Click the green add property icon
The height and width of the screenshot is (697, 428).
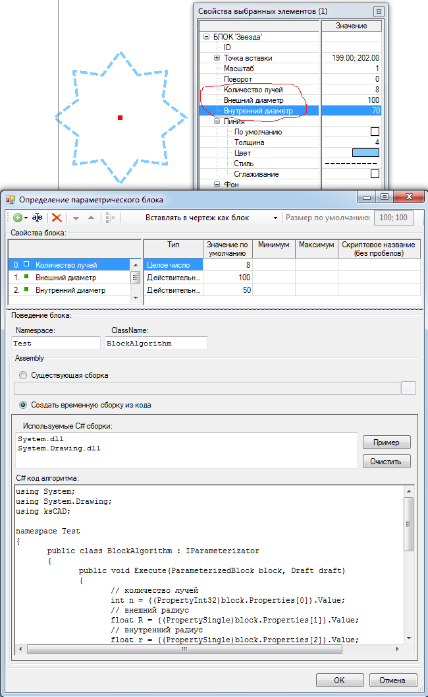click(17, 218)
